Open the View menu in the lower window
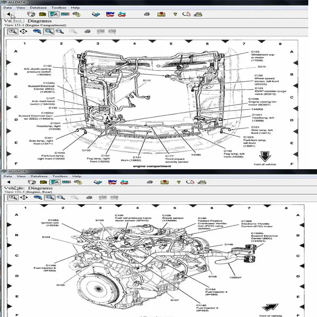This screenshot has height=317, width=317. [x=21, y=176]
